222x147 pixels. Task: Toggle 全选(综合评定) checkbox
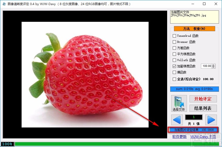pyautogui.click(x=174, y=79)
